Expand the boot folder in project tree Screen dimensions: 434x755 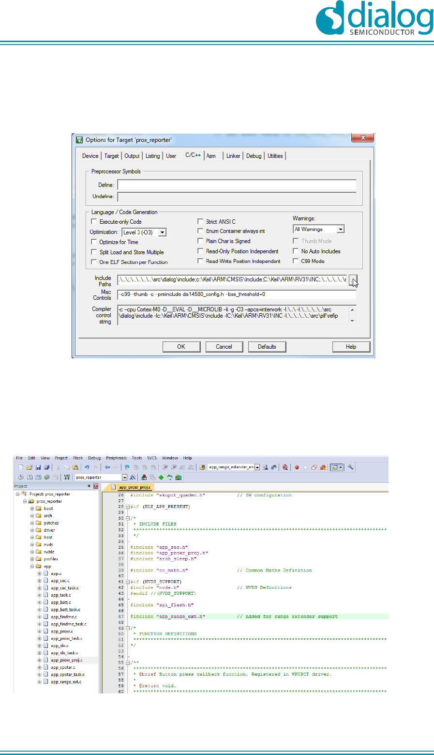click(32, 508)
